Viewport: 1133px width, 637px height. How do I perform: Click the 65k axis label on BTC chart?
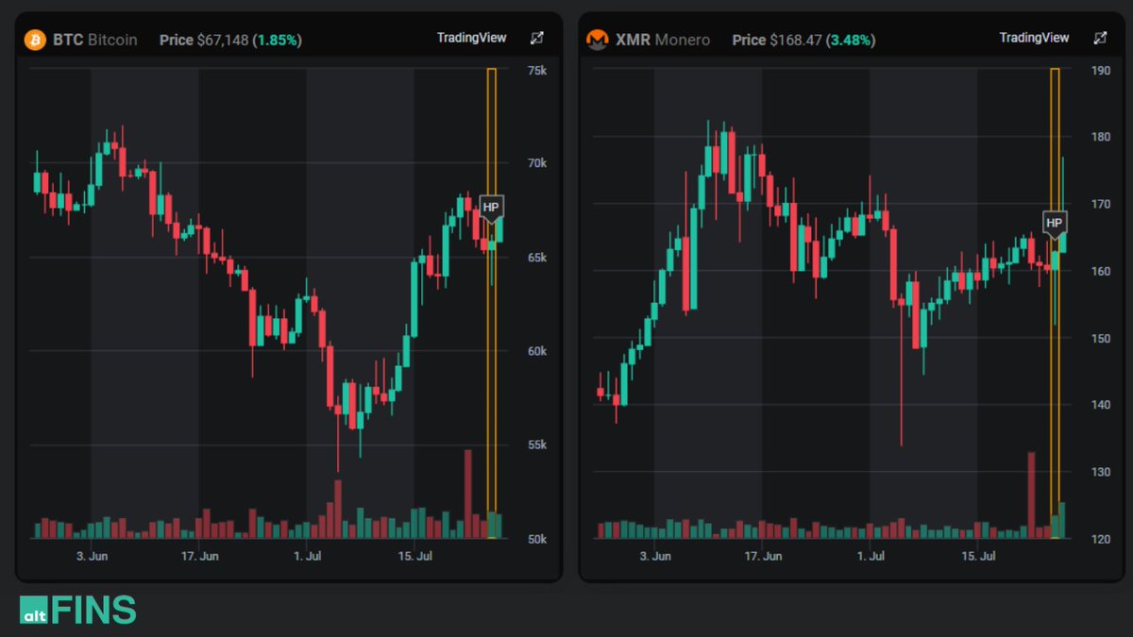click(537, 258)
